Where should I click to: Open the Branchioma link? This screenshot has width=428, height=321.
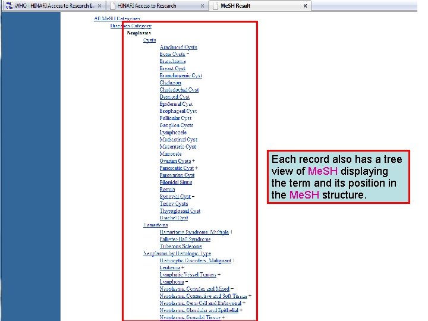172,61
